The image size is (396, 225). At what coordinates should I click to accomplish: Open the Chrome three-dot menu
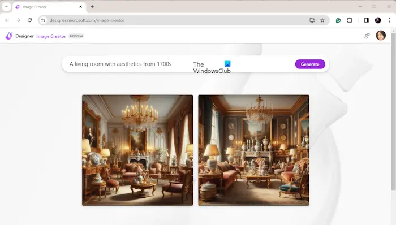tap(389, 20)
